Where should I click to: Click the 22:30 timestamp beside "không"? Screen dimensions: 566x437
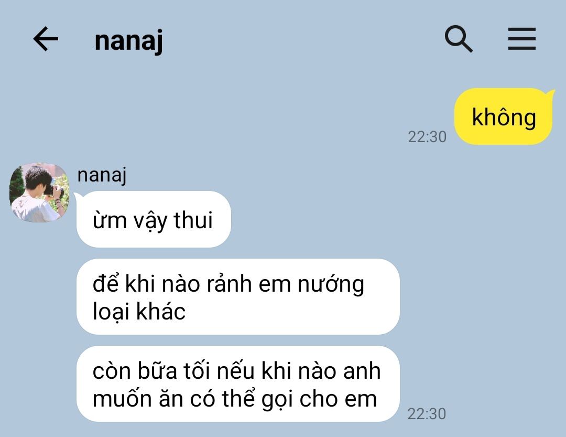[x=427, y=137]
